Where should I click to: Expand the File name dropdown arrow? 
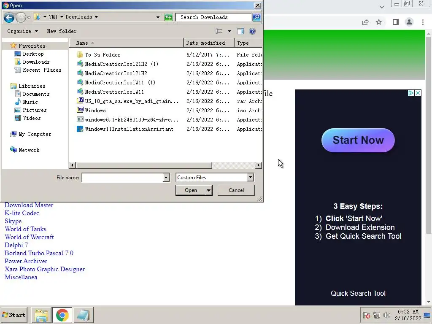(x=166, y=178)
